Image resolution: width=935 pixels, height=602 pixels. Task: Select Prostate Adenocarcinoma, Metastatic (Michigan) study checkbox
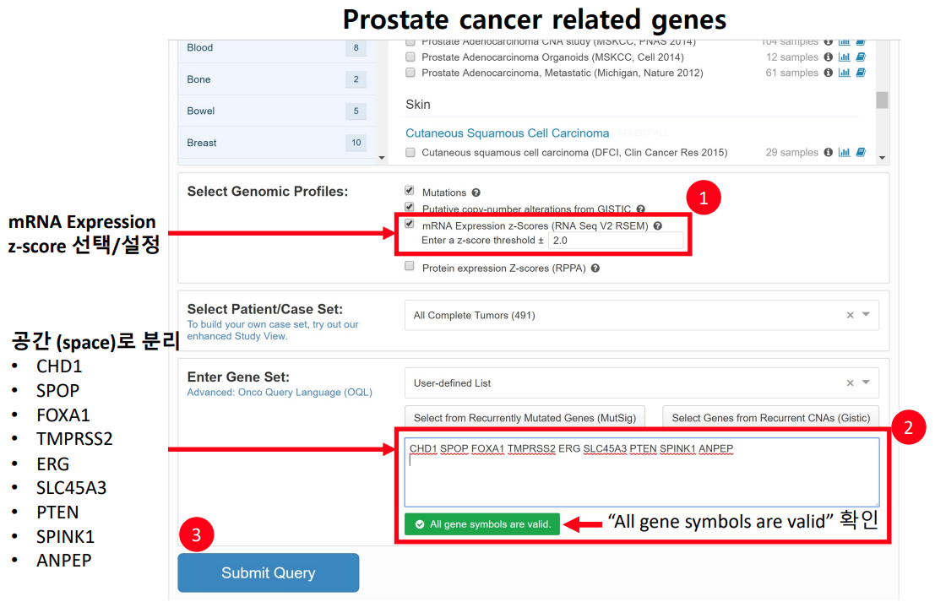tap(410, 73)
